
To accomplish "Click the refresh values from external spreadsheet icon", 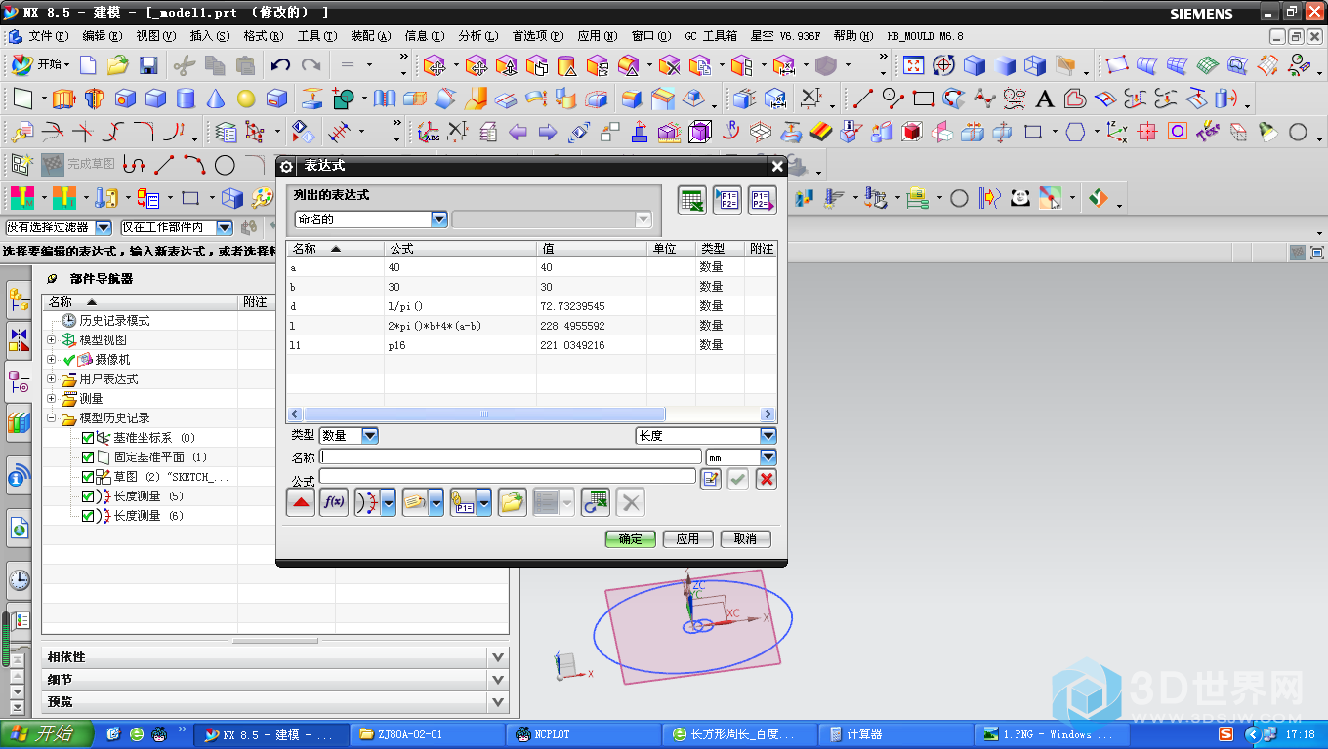I will pos(596,502).
